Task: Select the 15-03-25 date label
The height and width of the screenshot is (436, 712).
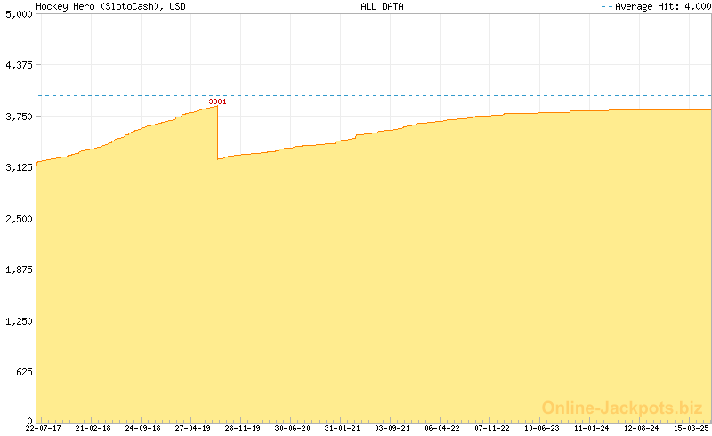Action: (692, 428)
